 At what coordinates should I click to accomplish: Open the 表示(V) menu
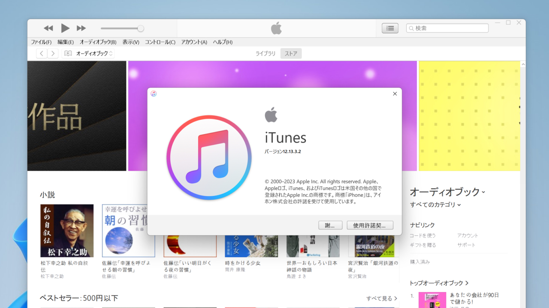click(x=131, y=42)
